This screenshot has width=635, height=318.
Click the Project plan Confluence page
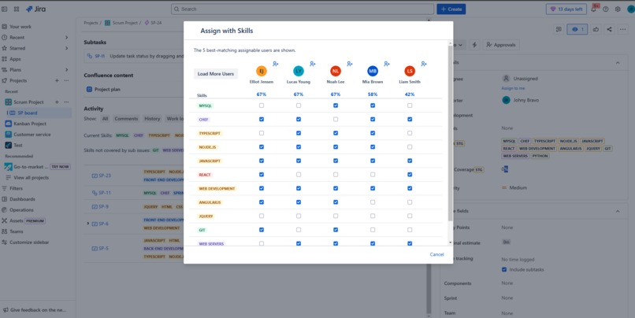coord(107,90)
